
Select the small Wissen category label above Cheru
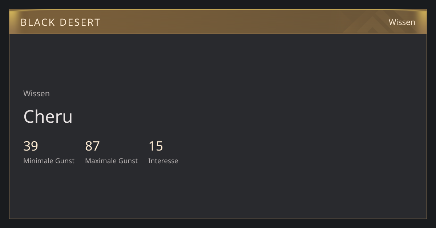[x=36, y=93]
